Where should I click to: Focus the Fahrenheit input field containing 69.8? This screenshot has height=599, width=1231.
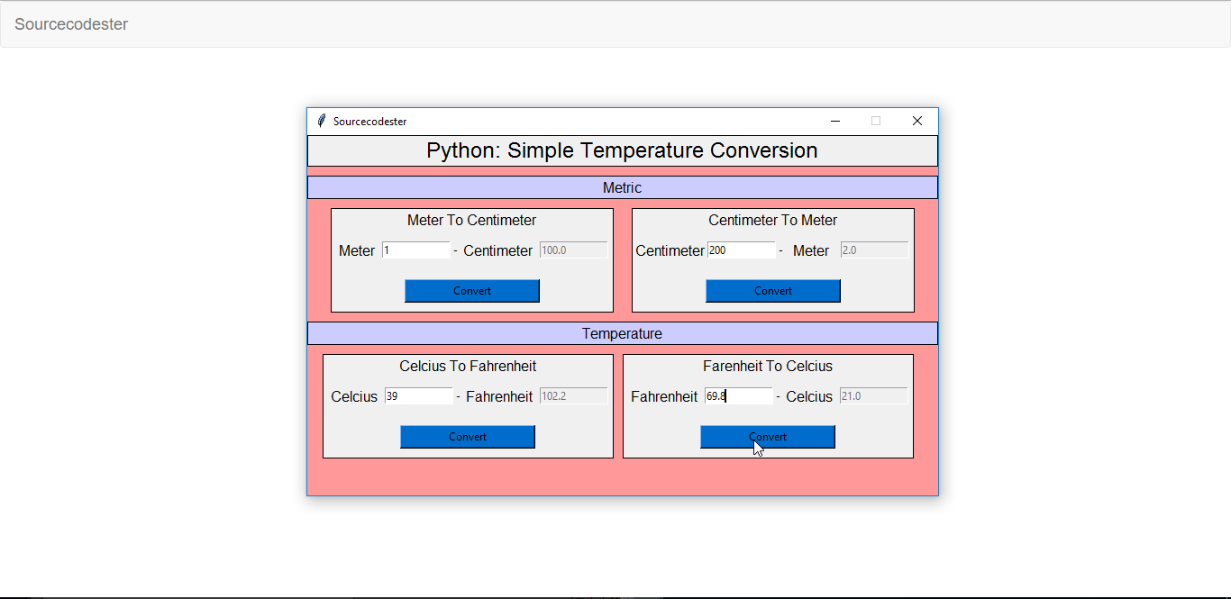tap(739, 396)
